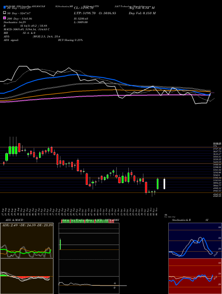The height and width of the screenshot is (294, 222).
Task: Click the latest white candlestick
Action: tap(164, 184)
